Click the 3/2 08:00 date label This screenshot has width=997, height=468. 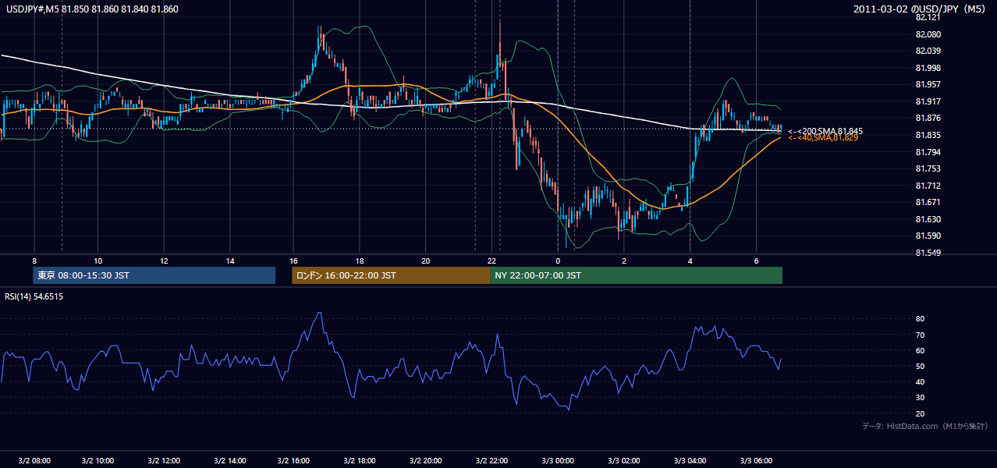[34, 461]
